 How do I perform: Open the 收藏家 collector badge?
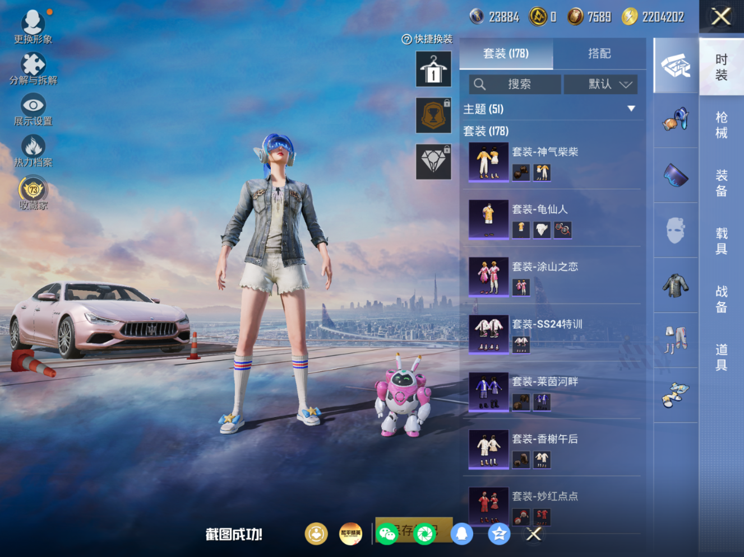[x=33, y=190]
